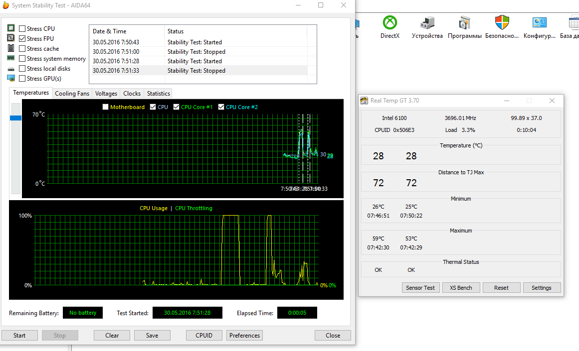Click the No battery indicator
This screenshot has height=351, width=579.
click(x=83, y=313)
